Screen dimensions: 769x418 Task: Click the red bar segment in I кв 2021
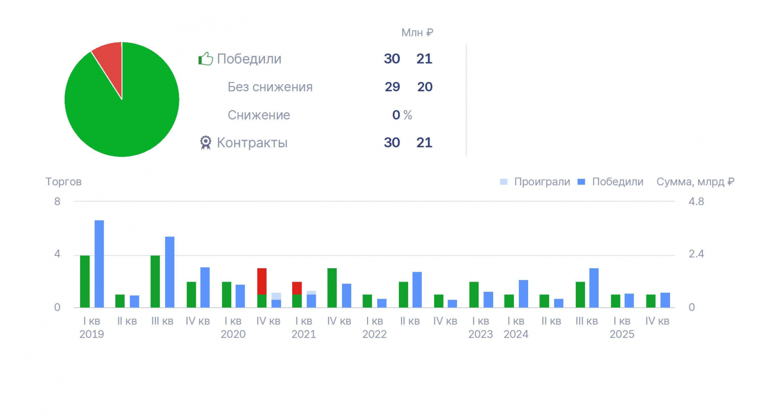[x=297, y=288]
